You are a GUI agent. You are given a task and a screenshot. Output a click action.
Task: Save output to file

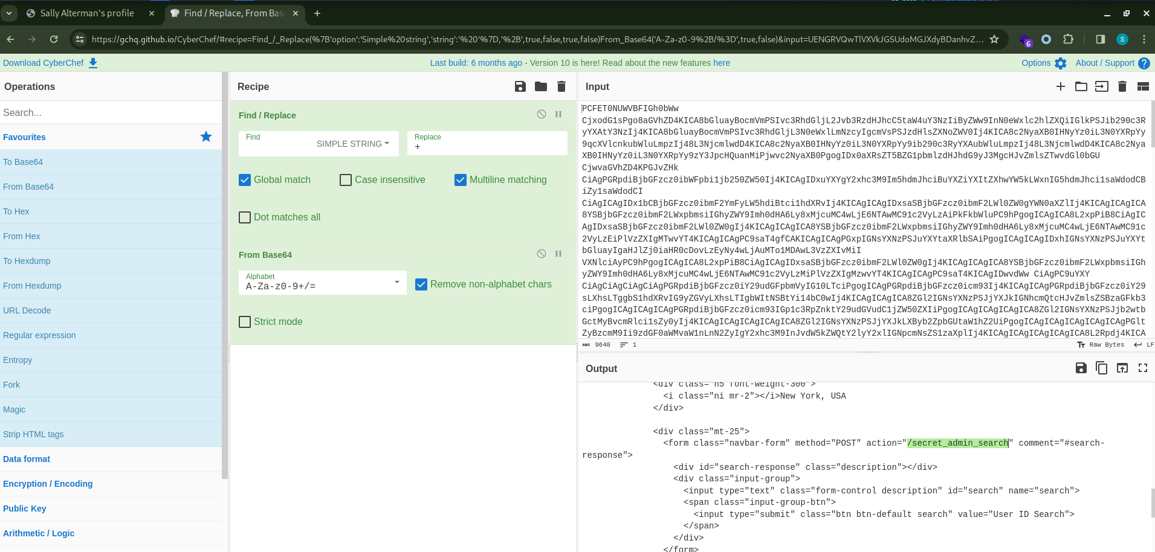pos(1081,368)
